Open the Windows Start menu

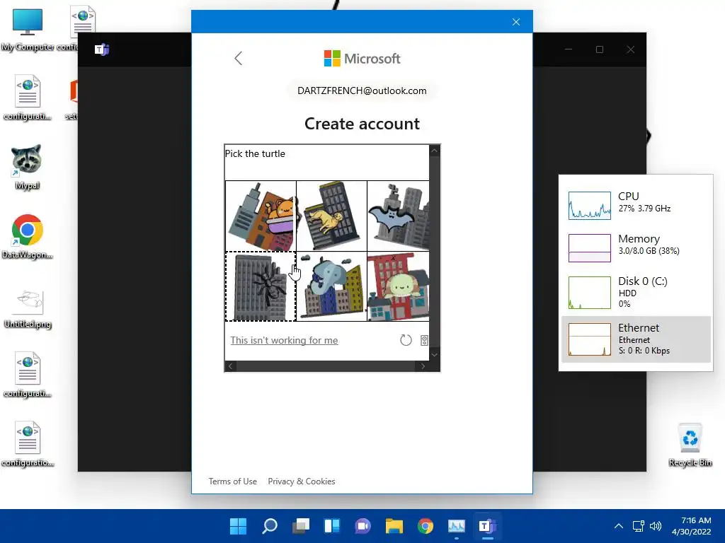pyautogui.click(x=238, y=526)
